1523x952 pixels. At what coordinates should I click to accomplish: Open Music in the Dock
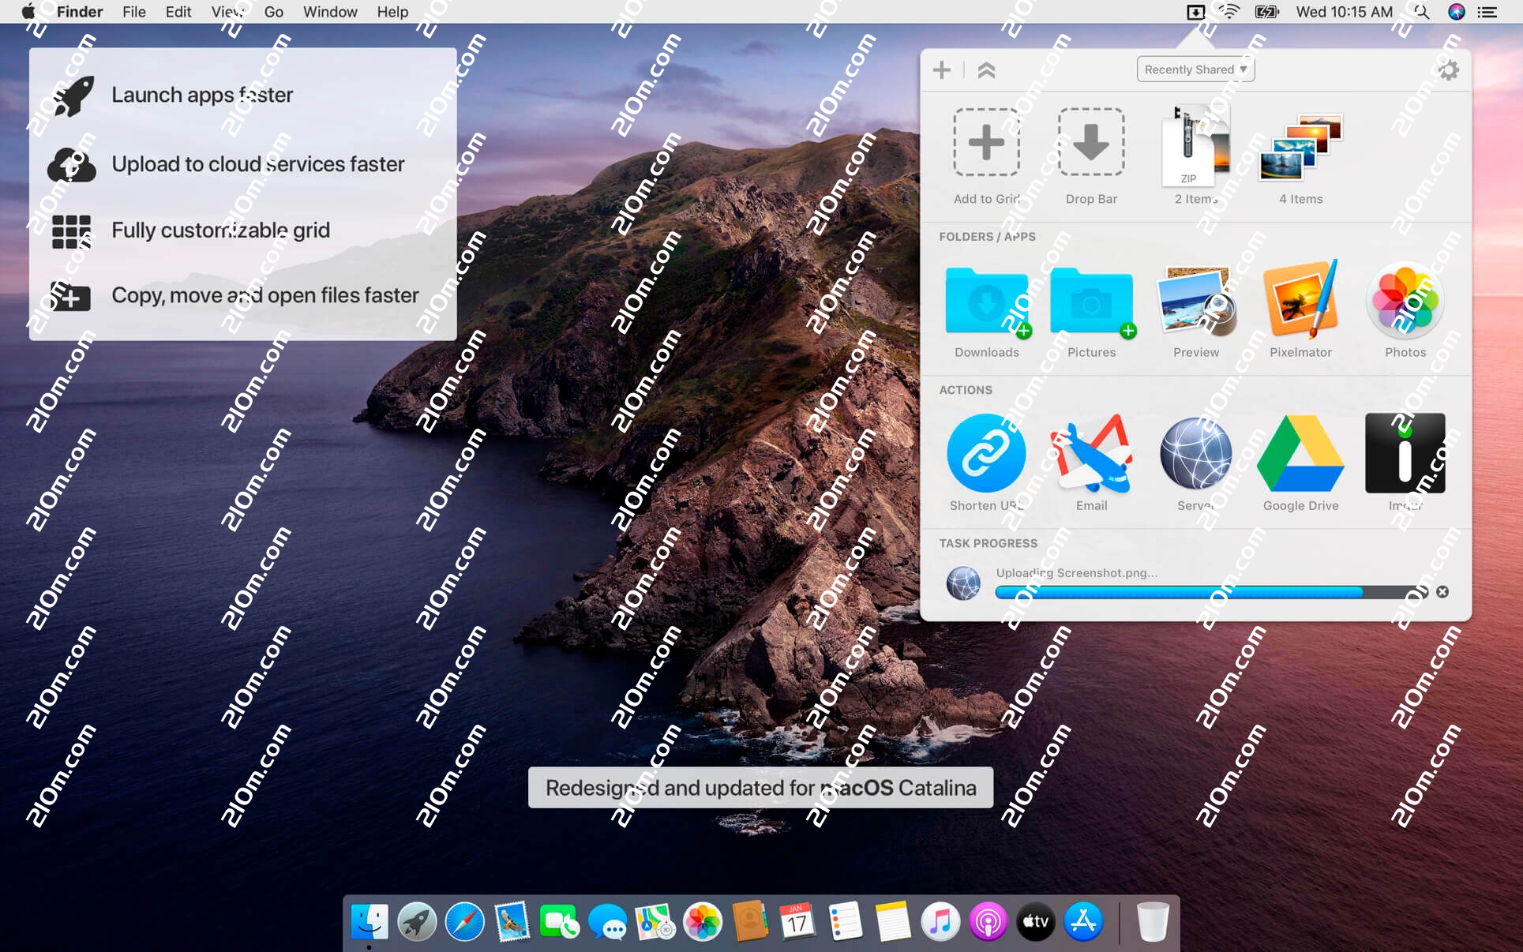(x=940, y=921)
